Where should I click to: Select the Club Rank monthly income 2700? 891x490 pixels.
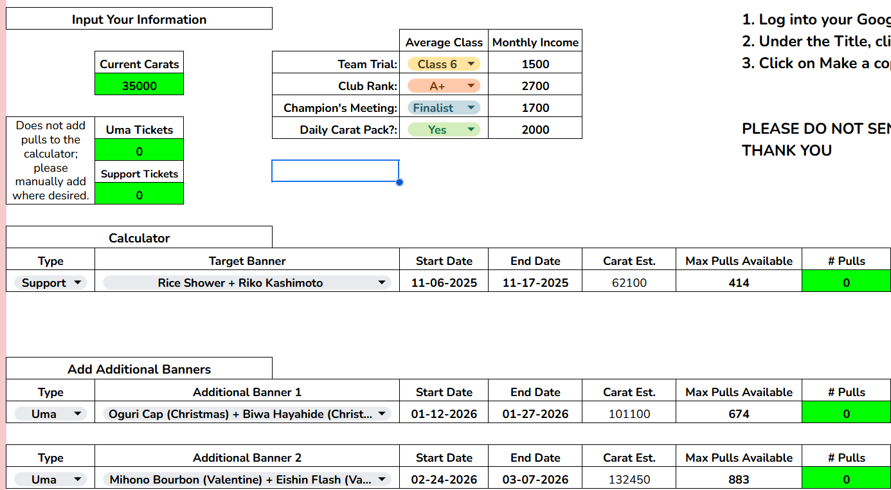(535, 84)
